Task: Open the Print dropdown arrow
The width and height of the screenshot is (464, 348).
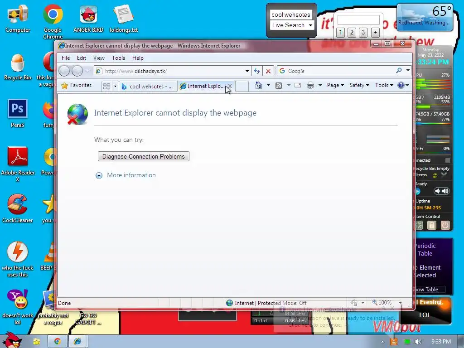Action: [320, 85]
